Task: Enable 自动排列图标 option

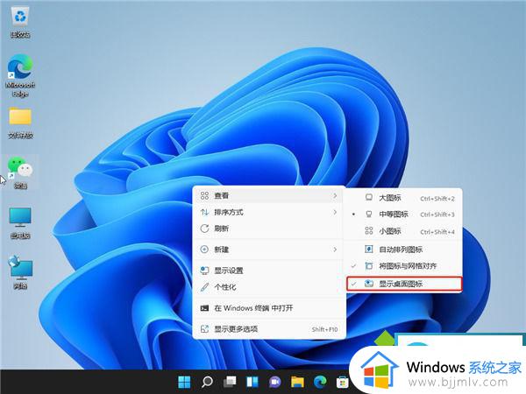Action: click(x=404, y=250)
